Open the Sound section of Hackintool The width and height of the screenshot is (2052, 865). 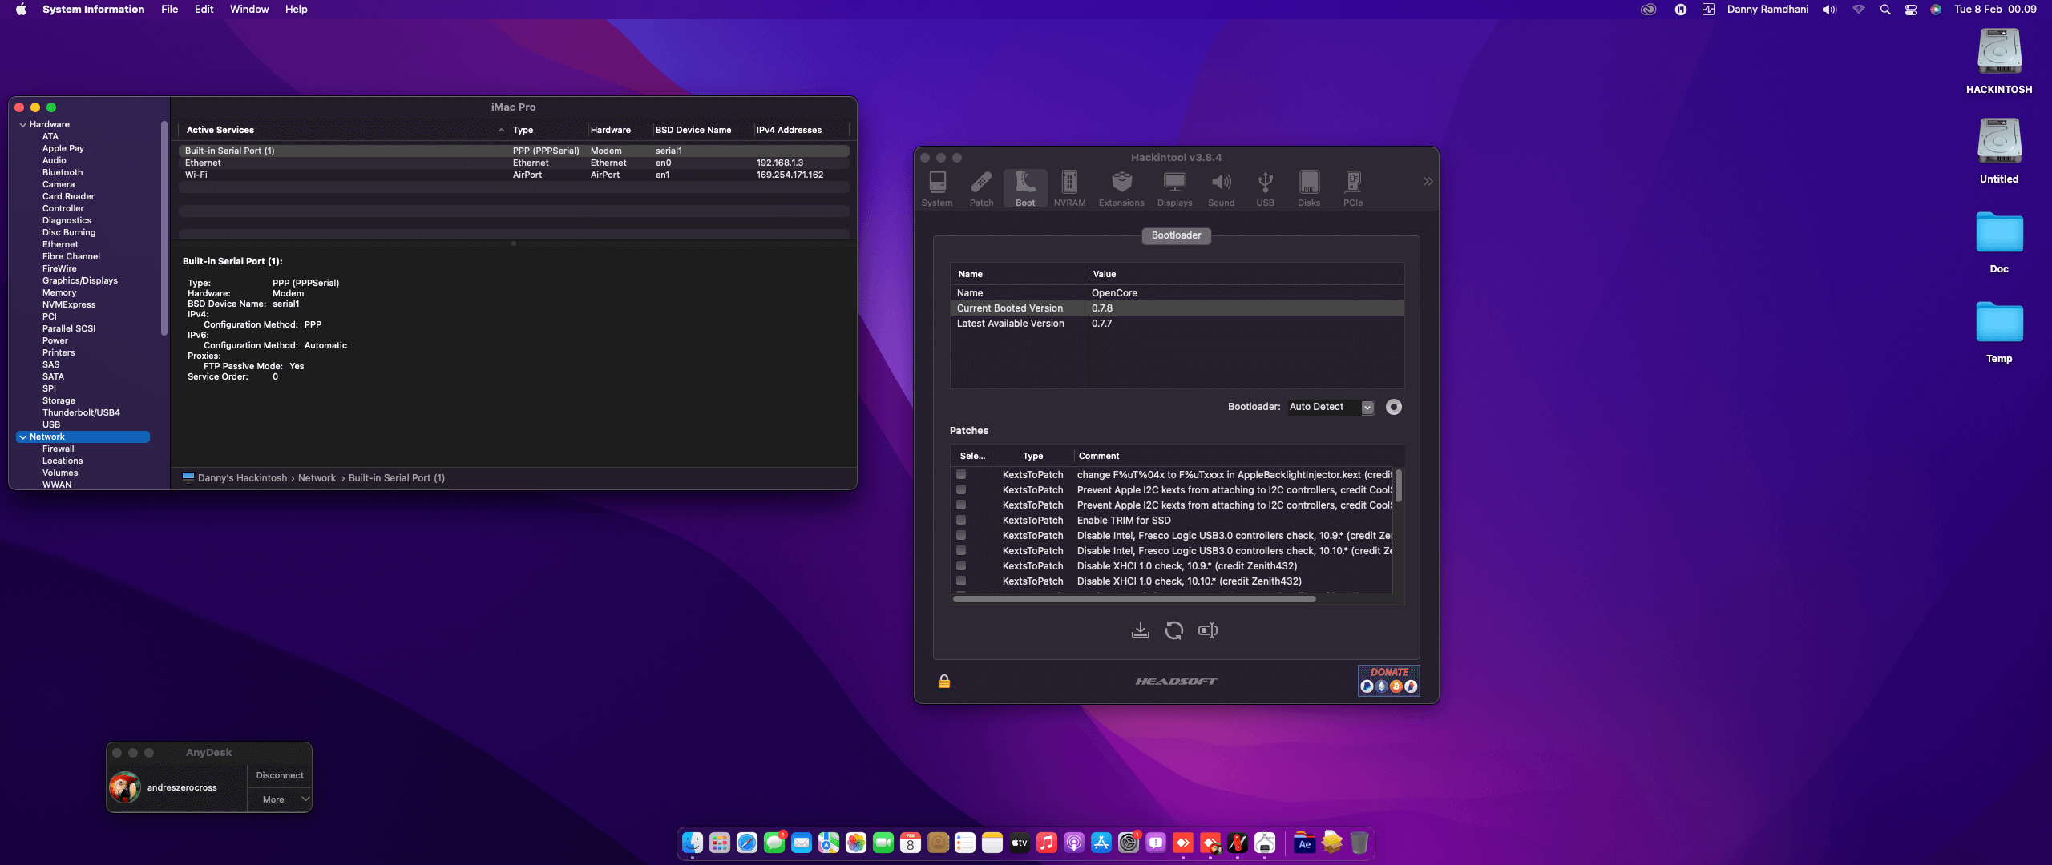(1221, 187)
